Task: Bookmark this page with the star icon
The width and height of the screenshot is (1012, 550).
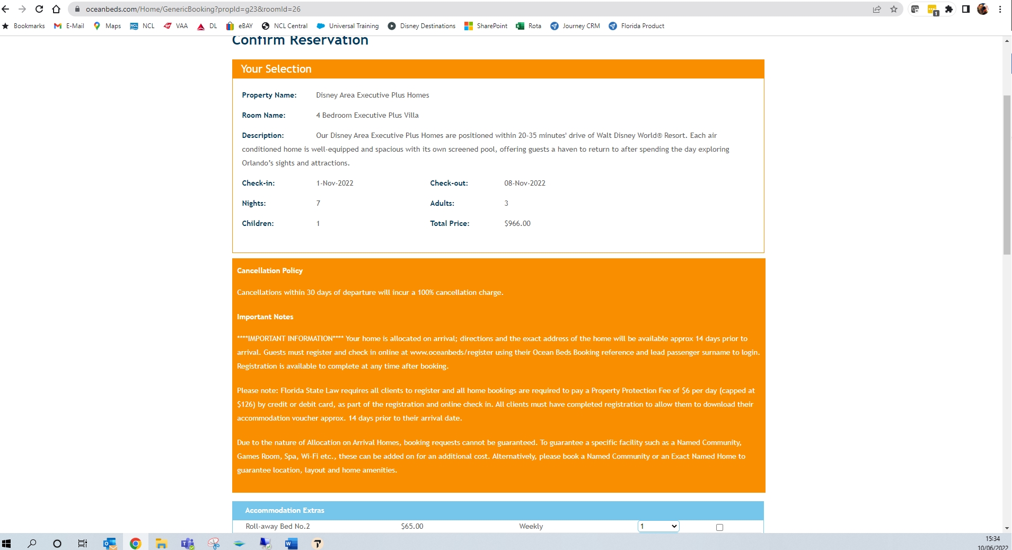Action: click(x=894, y=9)
